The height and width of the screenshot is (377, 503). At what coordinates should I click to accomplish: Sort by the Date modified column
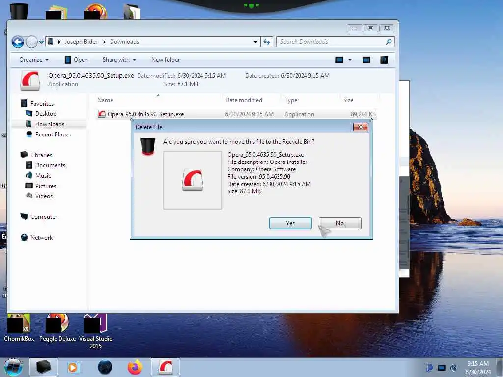point(251,100)
